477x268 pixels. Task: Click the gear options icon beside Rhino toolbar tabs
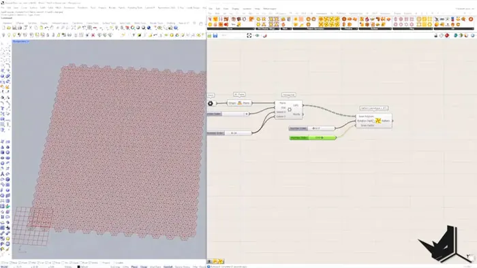(194, 23)
